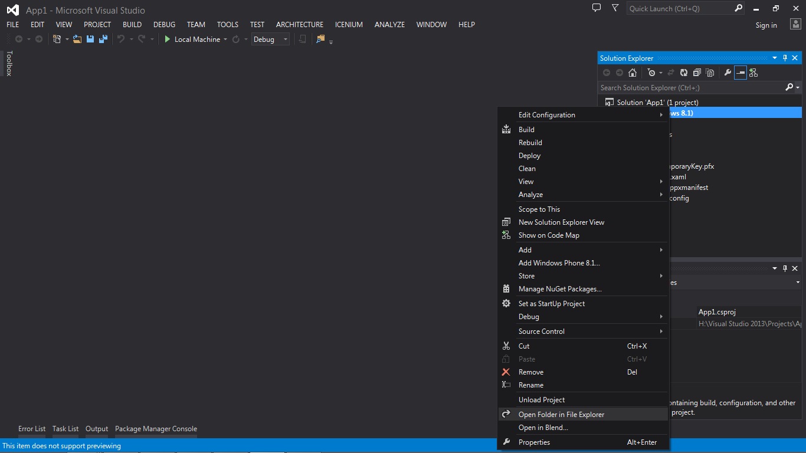The image size is (806, 453).
Task: Open the ARCHITECTURE menu
Action: pyautogui.click(x=300, y=24)
